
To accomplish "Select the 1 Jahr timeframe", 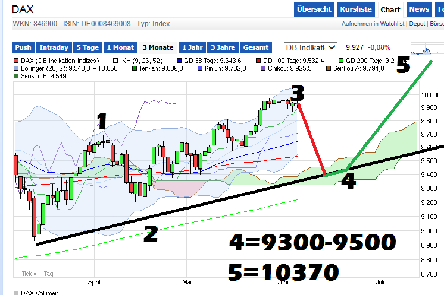I will point(192,47).
